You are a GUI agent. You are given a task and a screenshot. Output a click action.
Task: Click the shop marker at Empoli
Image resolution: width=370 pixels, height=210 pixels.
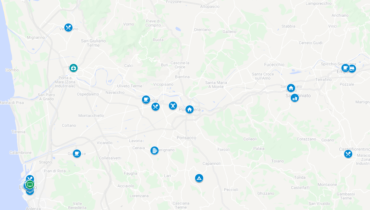tap(352, 69)
